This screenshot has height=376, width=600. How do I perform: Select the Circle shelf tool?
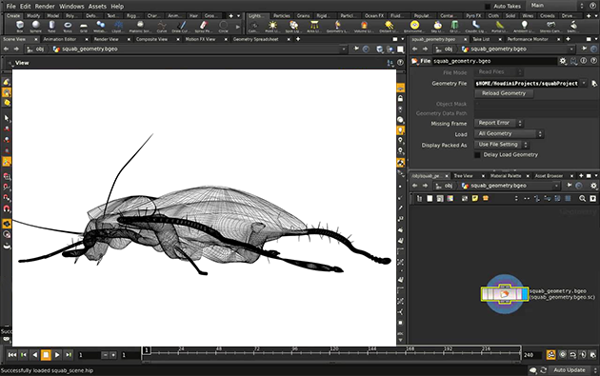[x=223, y=27]
